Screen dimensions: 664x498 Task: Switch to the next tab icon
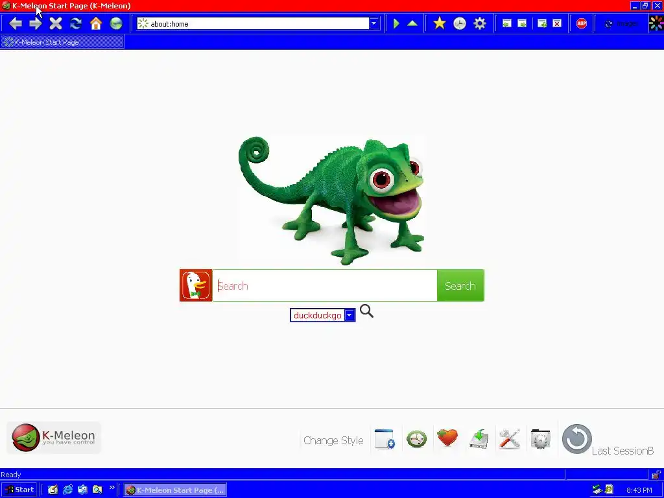point(522,23)
